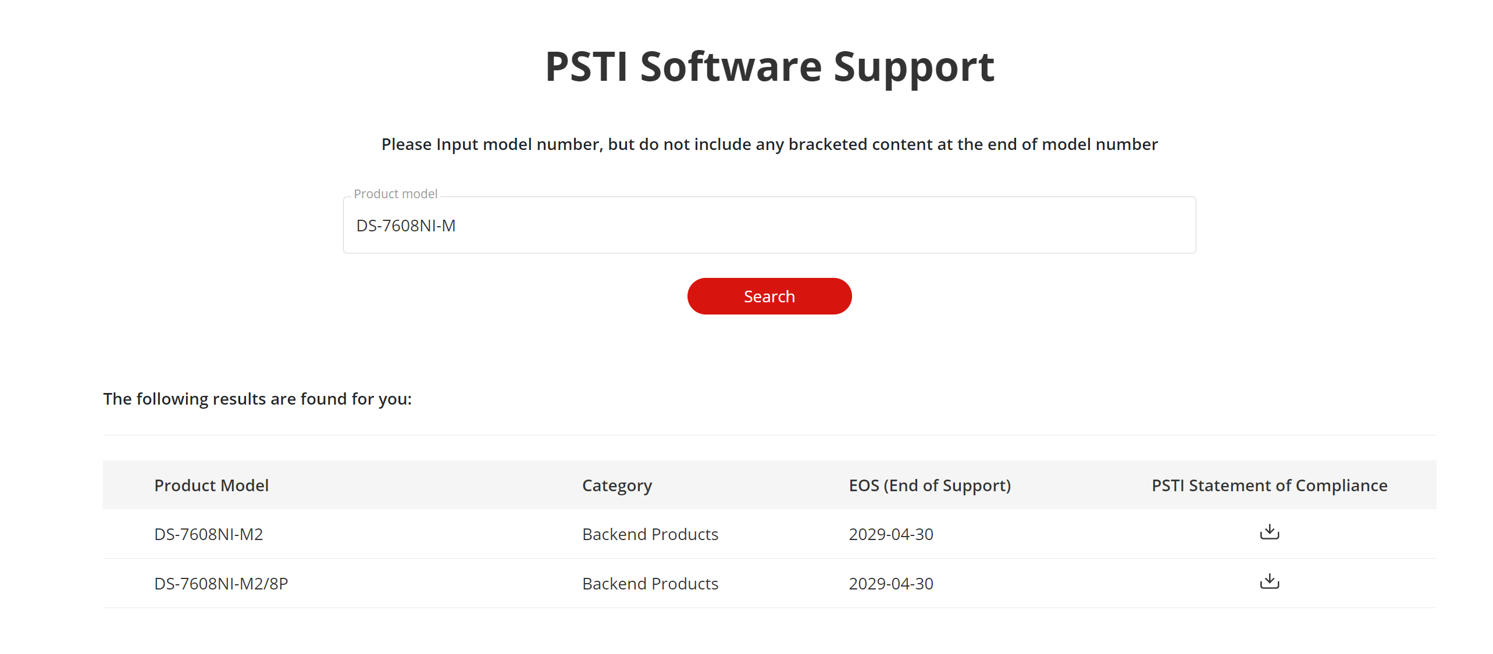Click the compliance download icon in the bottom row
Screen dimensions: 1493x654
pyautogui.click(x=1270, y=582)
